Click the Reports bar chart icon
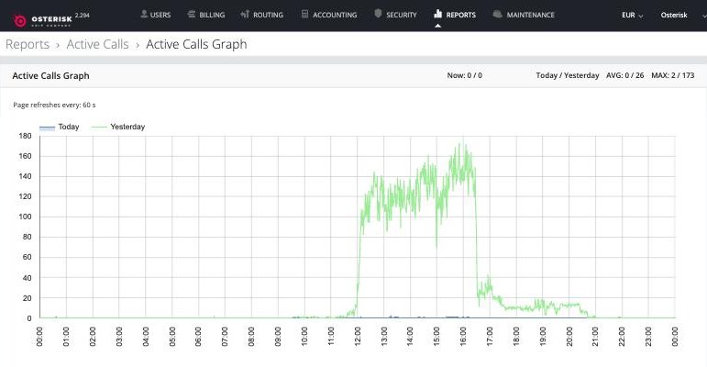The height and width of the screenshot is (367, 707). [x=437, y=14]
